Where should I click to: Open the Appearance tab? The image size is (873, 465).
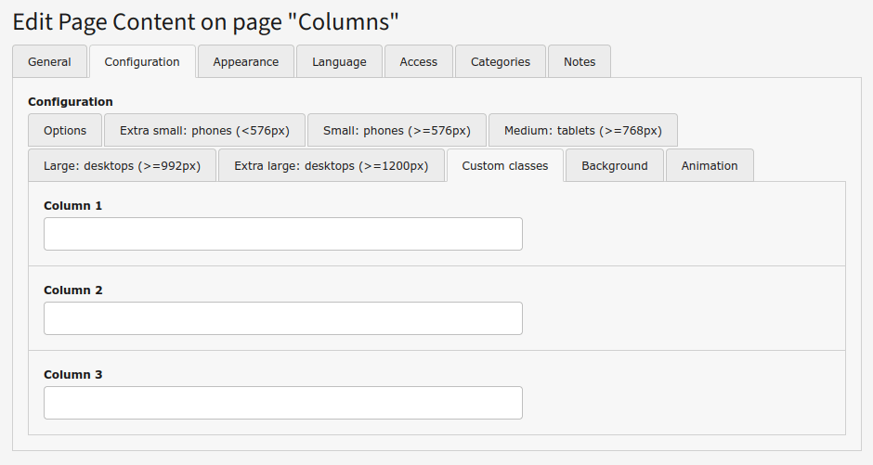click(x=245, y=62)
